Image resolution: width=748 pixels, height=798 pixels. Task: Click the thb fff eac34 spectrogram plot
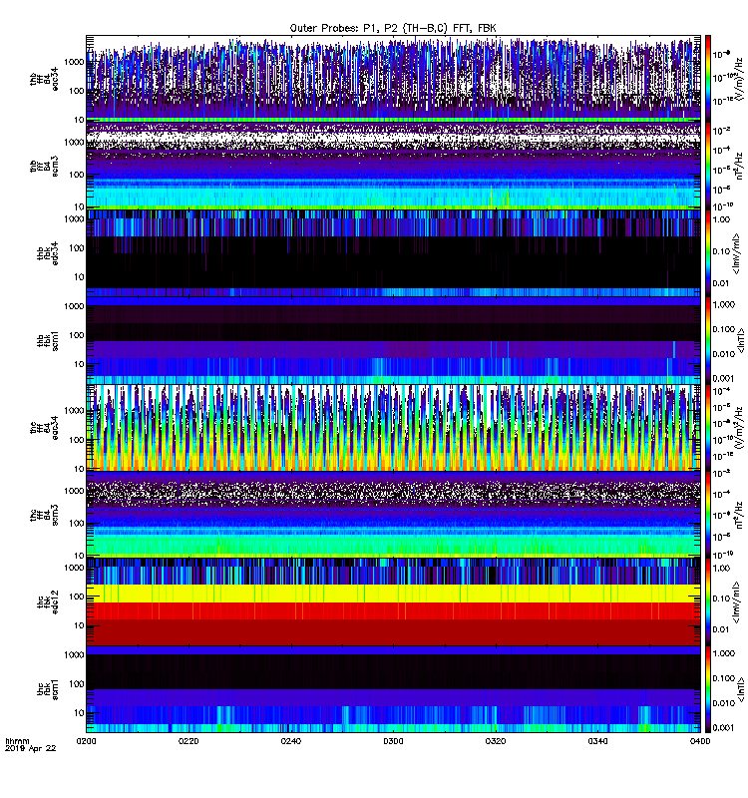coord(393,78)
